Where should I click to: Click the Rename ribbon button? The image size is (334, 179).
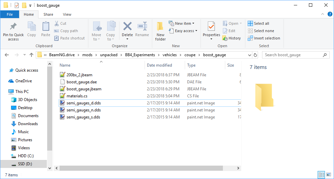tap(142, 29)
